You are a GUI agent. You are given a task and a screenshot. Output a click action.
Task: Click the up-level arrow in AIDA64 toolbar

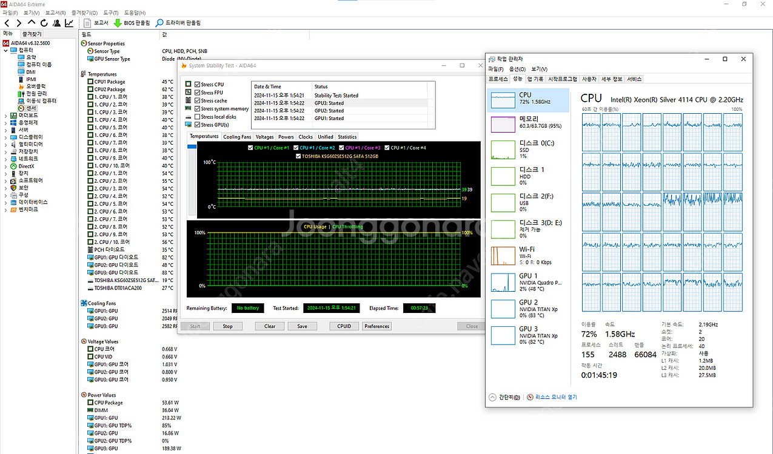pyautogui.click(x=32, y=23)
